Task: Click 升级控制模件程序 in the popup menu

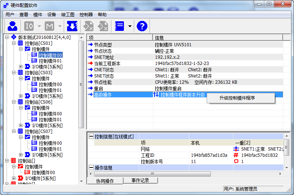Action: point(237,98)
